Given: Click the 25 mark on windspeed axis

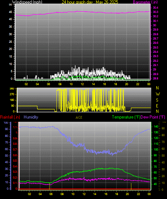Looking at the screenshot, I should [10, 42].
